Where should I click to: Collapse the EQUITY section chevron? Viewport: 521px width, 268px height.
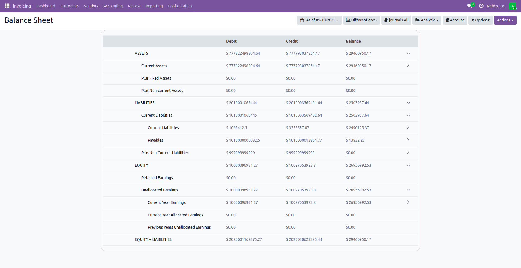coord(408,166)
